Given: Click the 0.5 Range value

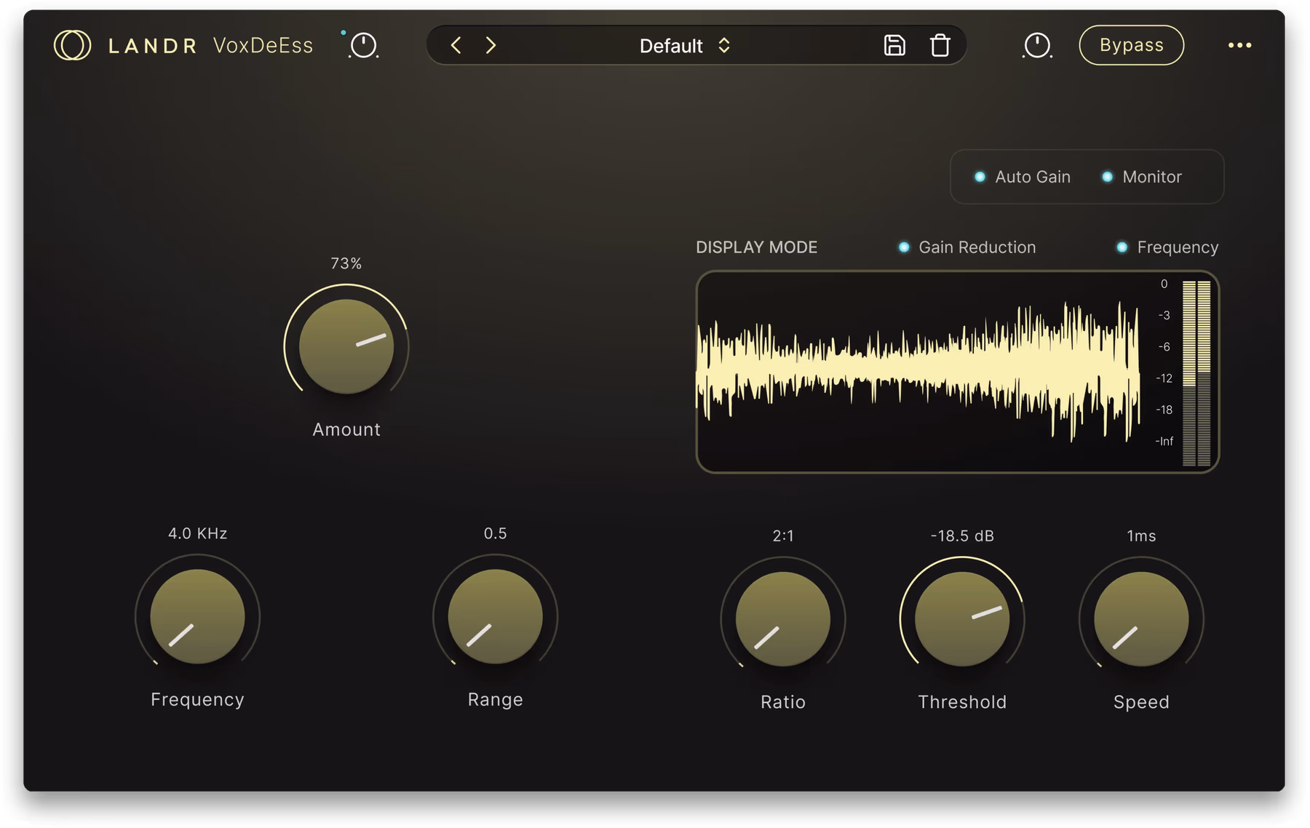Looking at the screenshot, I should 495,534.
